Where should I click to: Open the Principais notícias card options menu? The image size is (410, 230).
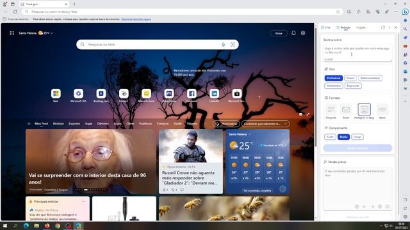83,202
